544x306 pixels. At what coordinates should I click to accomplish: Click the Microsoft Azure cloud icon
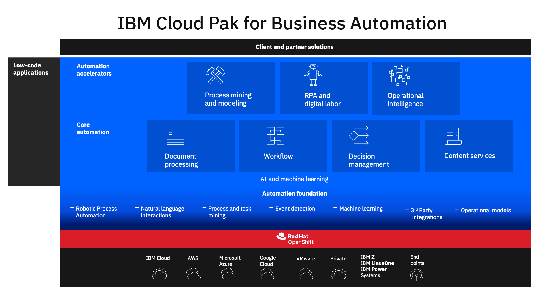pyautogui.click(x=228, y=274)
